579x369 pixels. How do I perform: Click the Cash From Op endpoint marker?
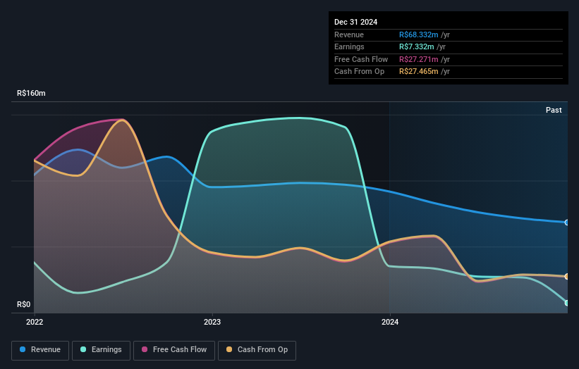(x=567, y=277)
